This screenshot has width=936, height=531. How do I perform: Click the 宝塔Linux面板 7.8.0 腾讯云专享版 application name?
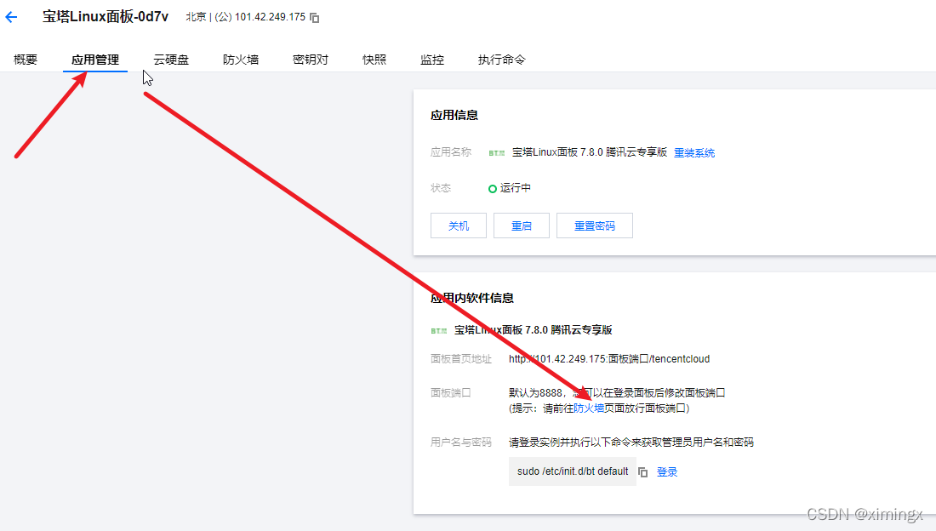(x=589, y=152)
